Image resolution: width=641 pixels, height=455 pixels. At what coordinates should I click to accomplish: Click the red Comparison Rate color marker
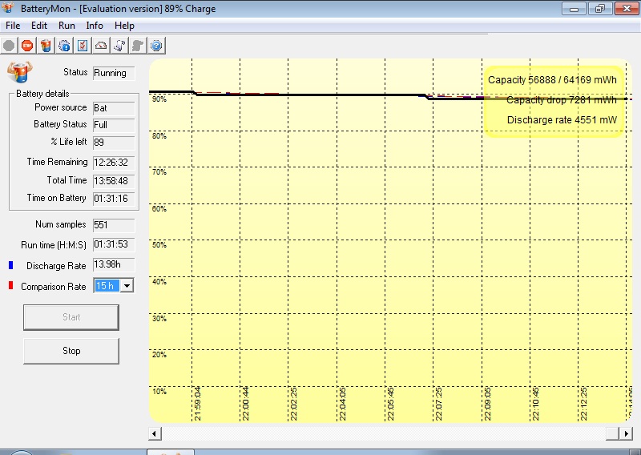click(10, 285)
